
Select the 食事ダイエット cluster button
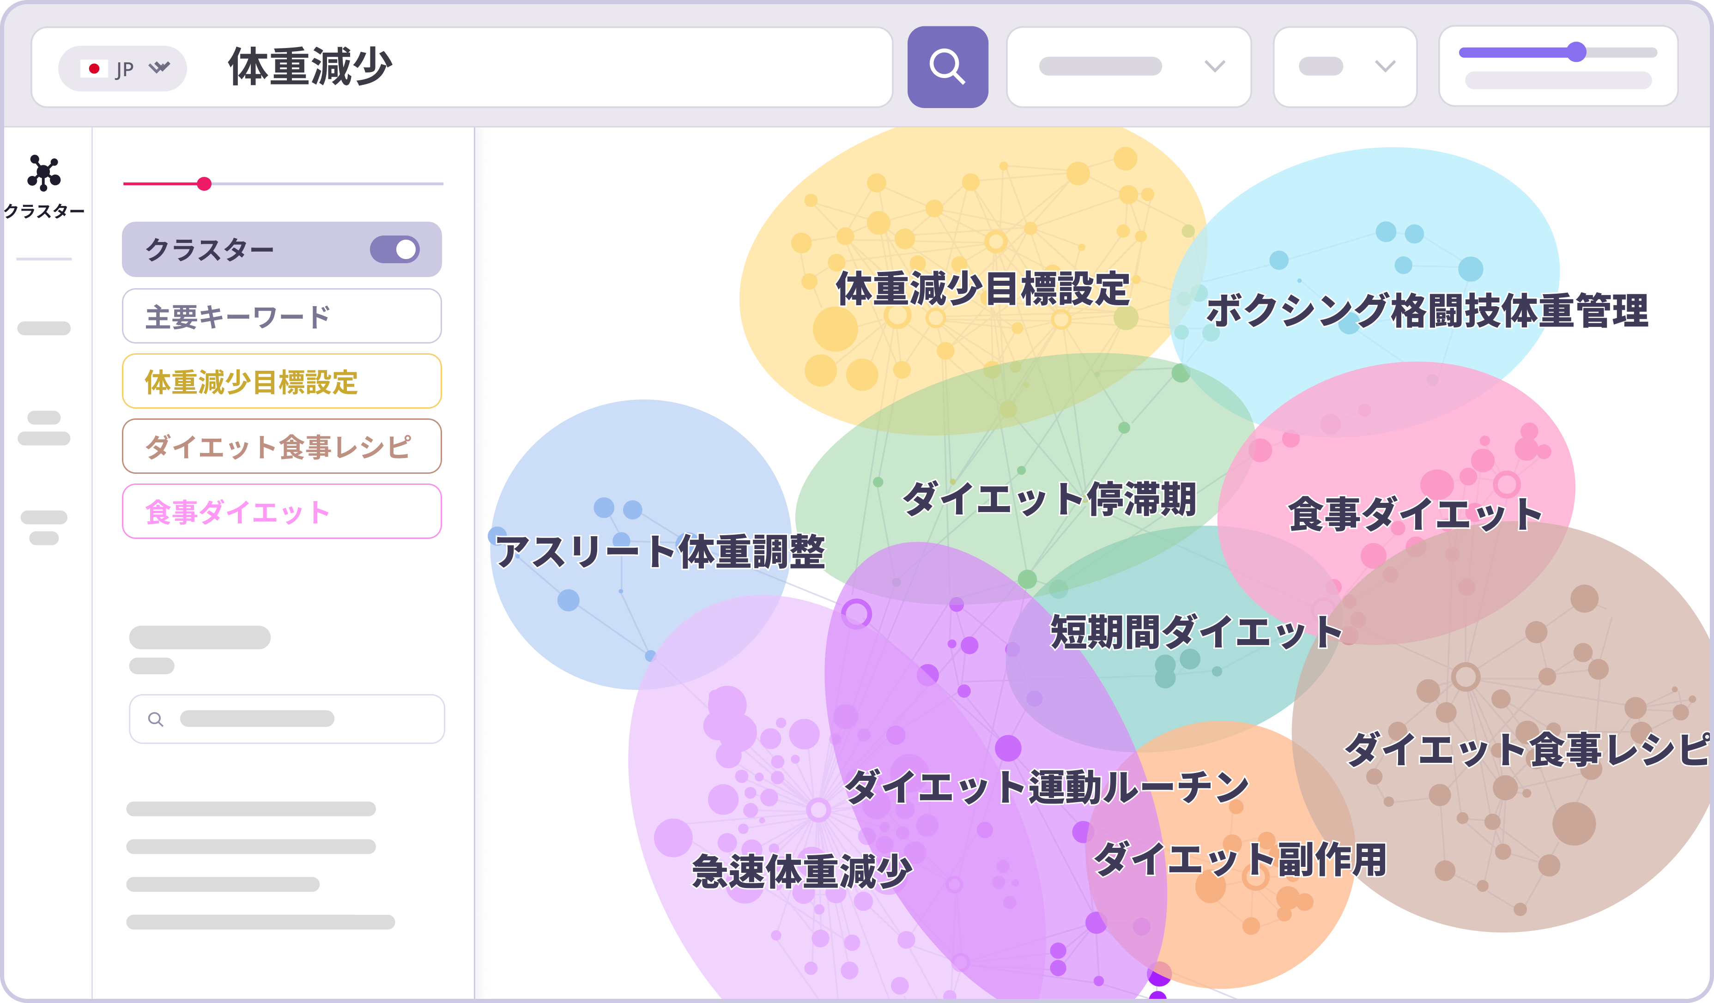coord(281,512)
